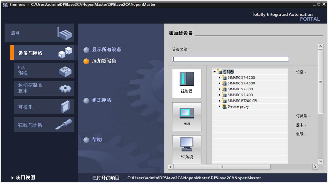Click the vertical scrollbar thumb
The width and height of the screenshot is (328, 183).
point(321,82)
